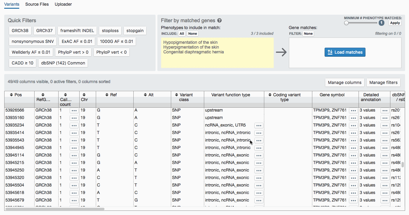Enable the stopgain quick filter
The width and height of the screenshot is (409, 215).
tap(135, 31)
